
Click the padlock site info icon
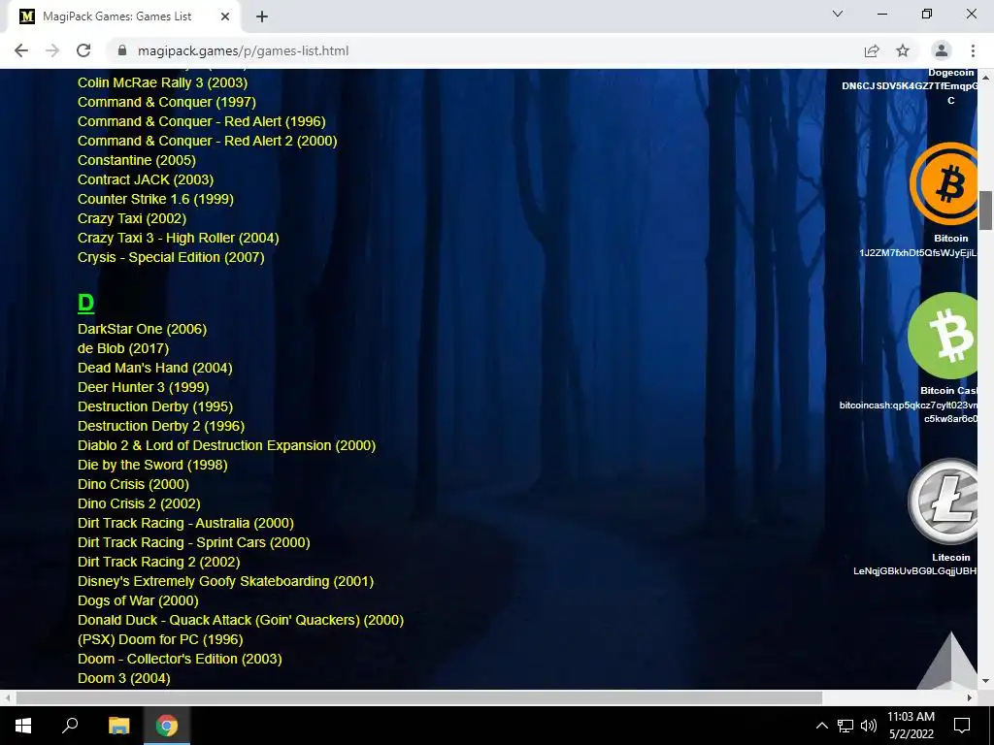pos(122,50)
